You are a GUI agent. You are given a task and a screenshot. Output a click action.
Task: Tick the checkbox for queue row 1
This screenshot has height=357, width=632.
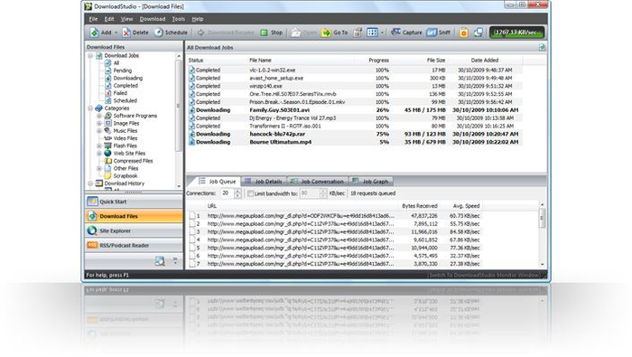[x=192, y=216]
